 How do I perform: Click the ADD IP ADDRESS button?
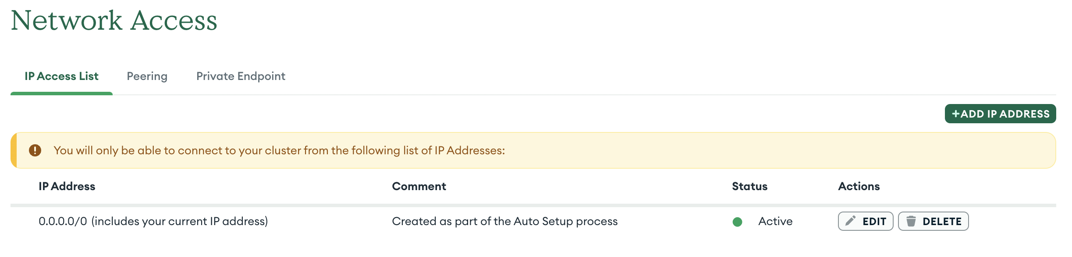click(1000, 114)
